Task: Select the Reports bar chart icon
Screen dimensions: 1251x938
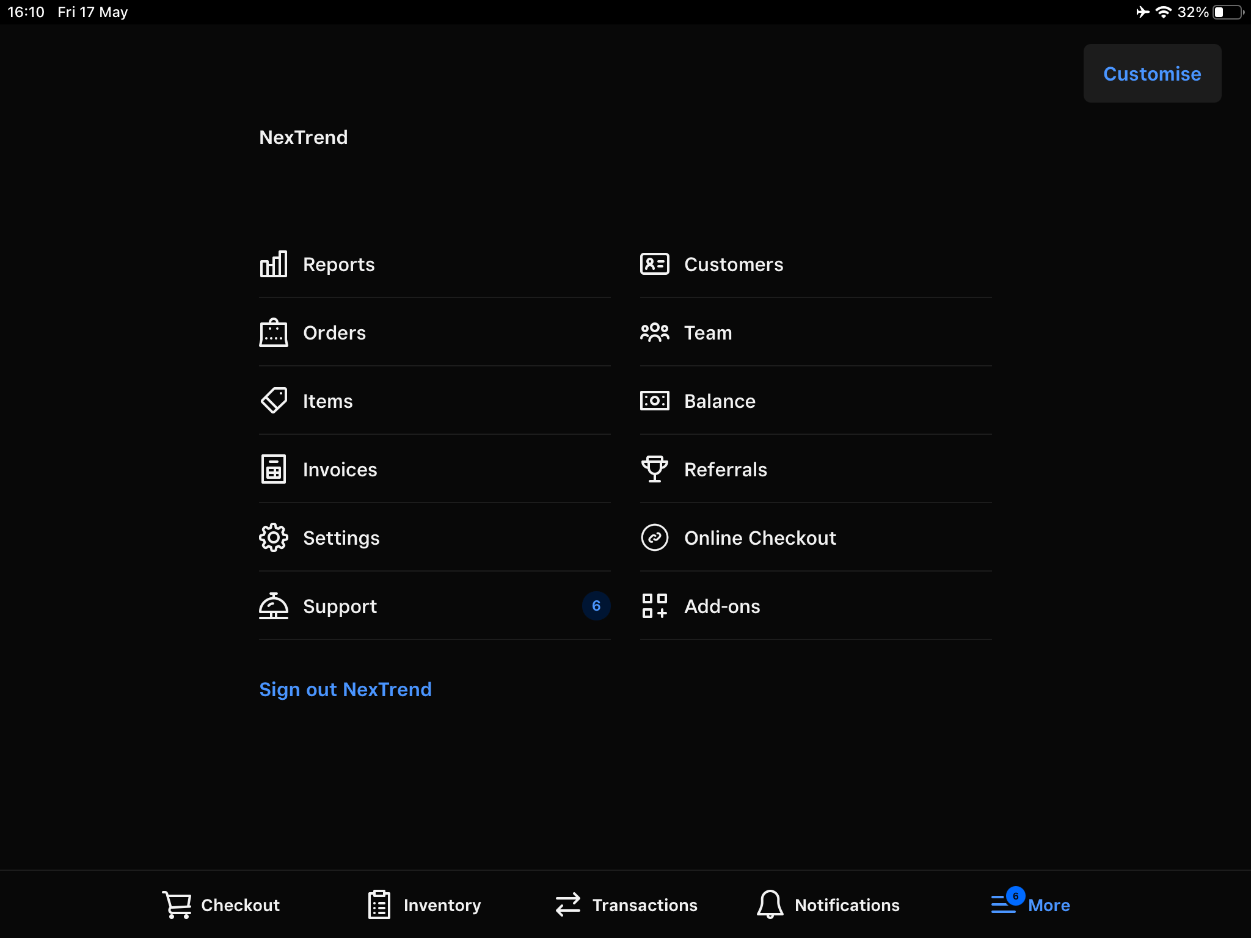Action: pyautogui.click(x=274, y=264)
